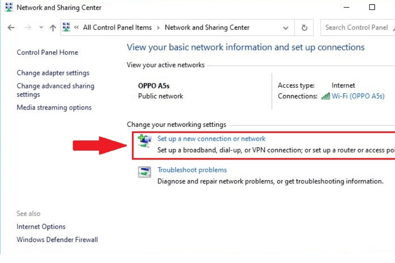
Task: Open Change adapter settings
Action: (53, 73)
